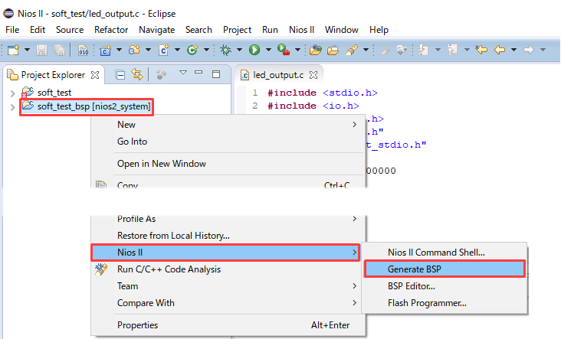
Task: Expand the soft_test_bsp project tree node
Action: (x=12, y=106)
